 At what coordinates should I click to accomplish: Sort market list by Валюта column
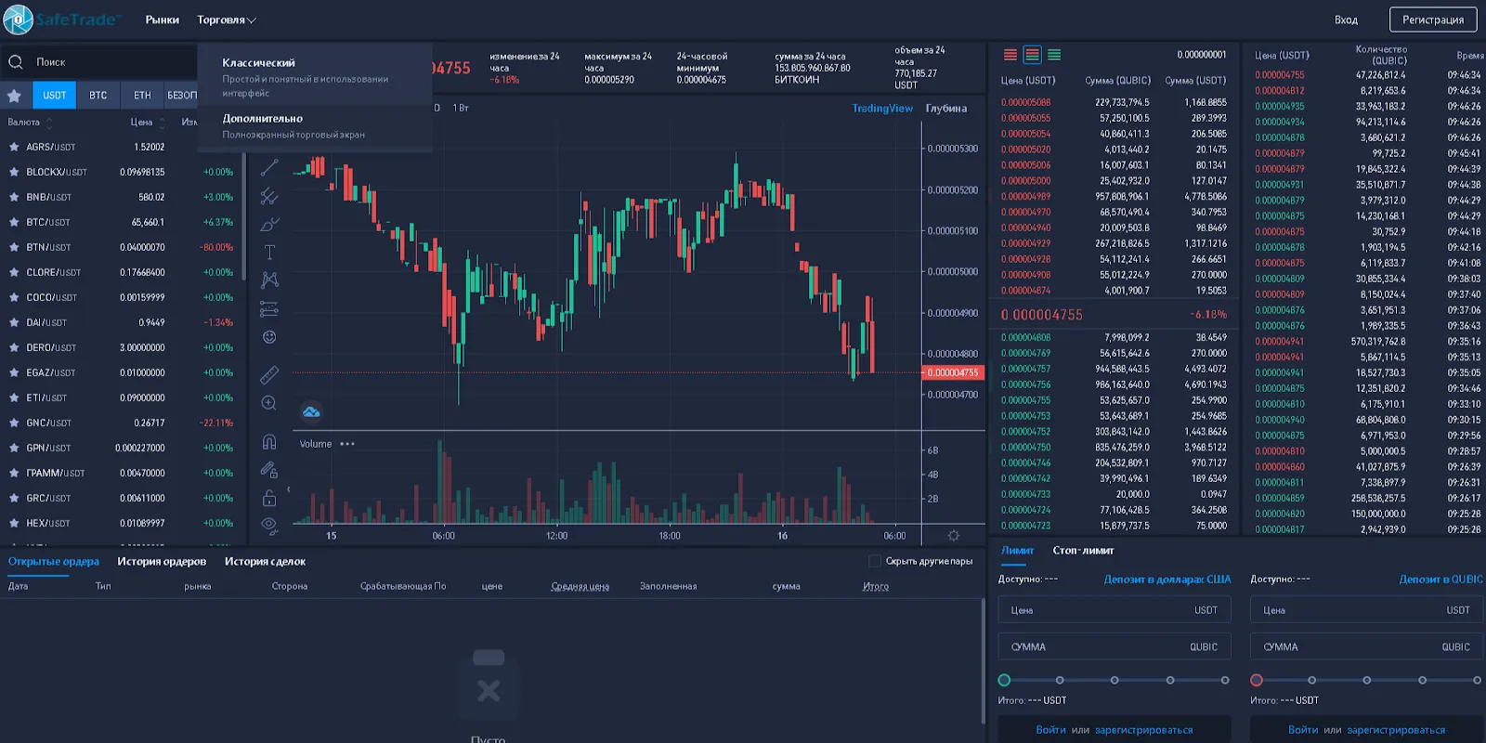point(29,122)
